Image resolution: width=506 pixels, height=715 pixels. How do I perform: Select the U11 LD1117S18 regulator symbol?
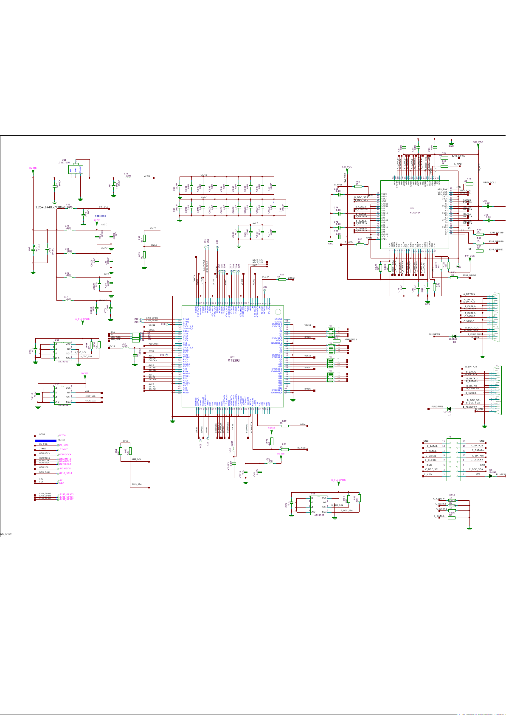76,170
